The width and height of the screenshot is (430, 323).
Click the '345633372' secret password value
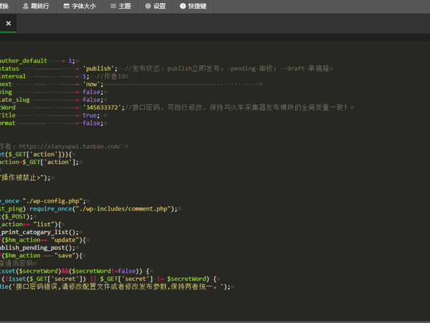coord(104,107)
